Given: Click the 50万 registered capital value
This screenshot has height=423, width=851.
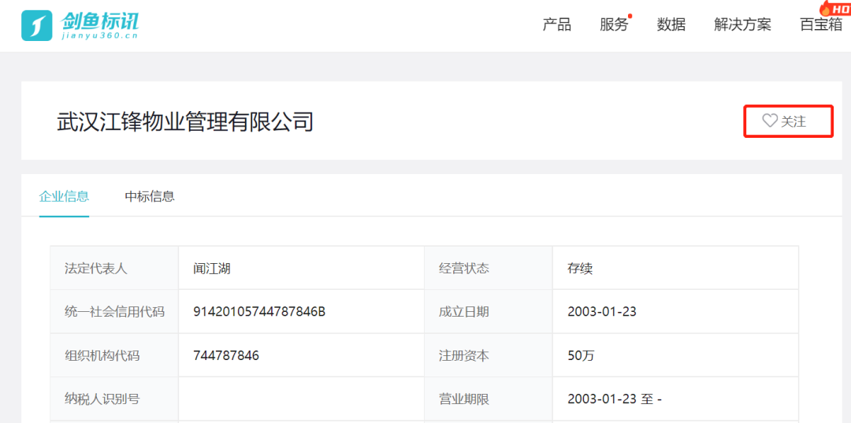Looking at the screenshot, I should [x=581, y=355].
